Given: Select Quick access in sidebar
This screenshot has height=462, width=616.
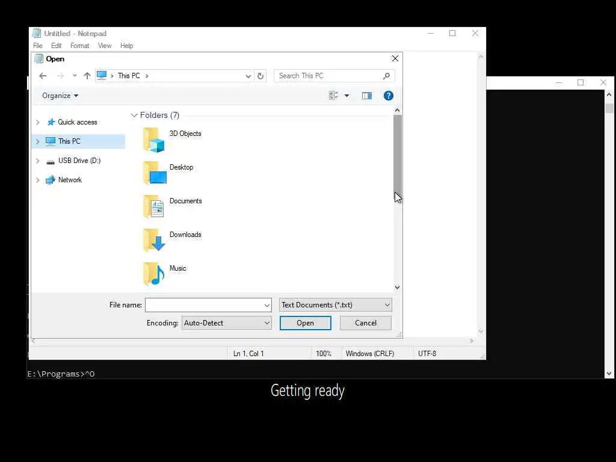Looking at the screenshot, I should [x=78, y=122].
